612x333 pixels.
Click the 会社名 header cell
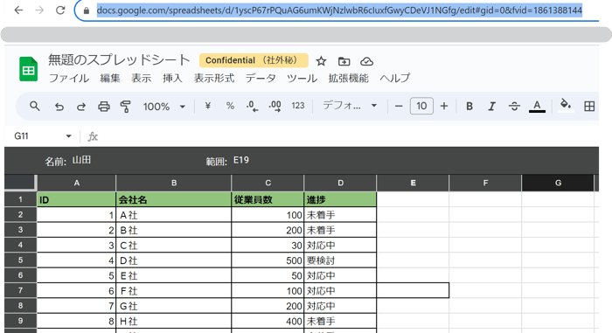click(174, 199)
